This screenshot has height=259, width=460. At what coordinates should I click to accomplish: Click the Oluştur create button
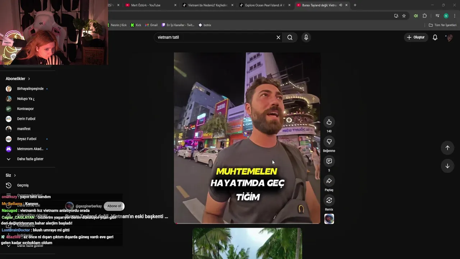tap(415, 37)
